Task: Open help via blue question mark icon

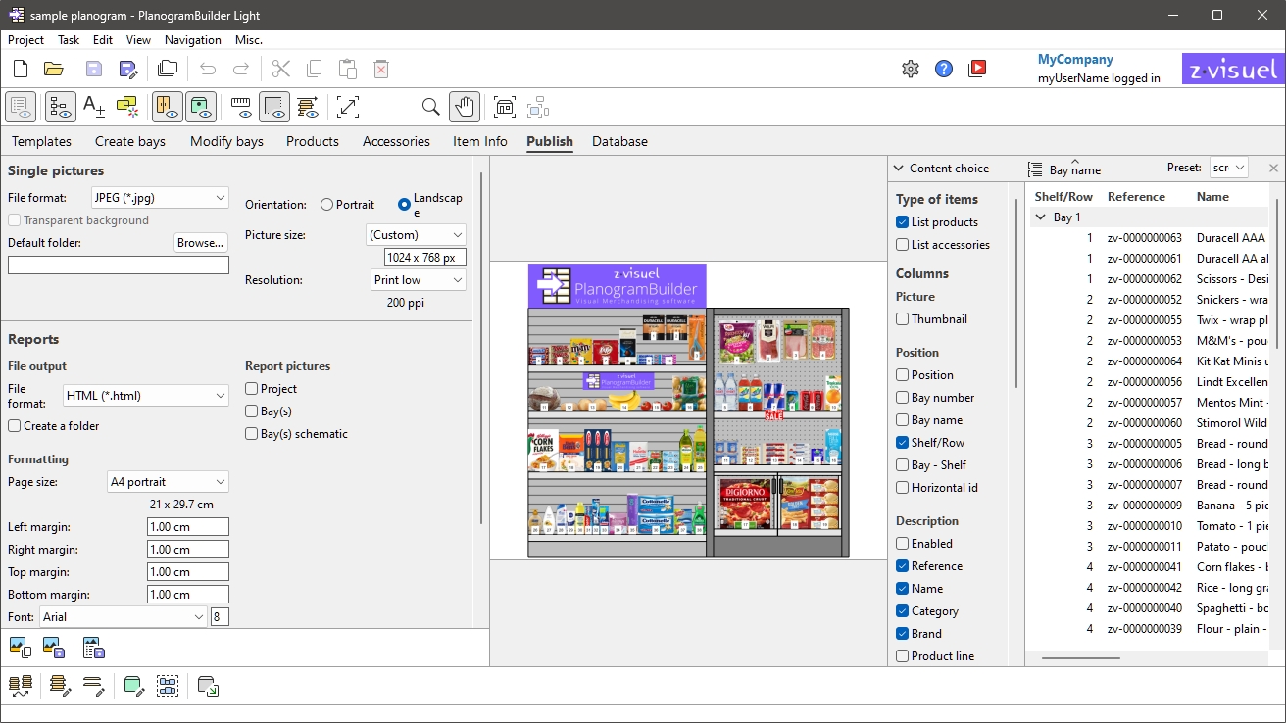Action: pos(944,69)
